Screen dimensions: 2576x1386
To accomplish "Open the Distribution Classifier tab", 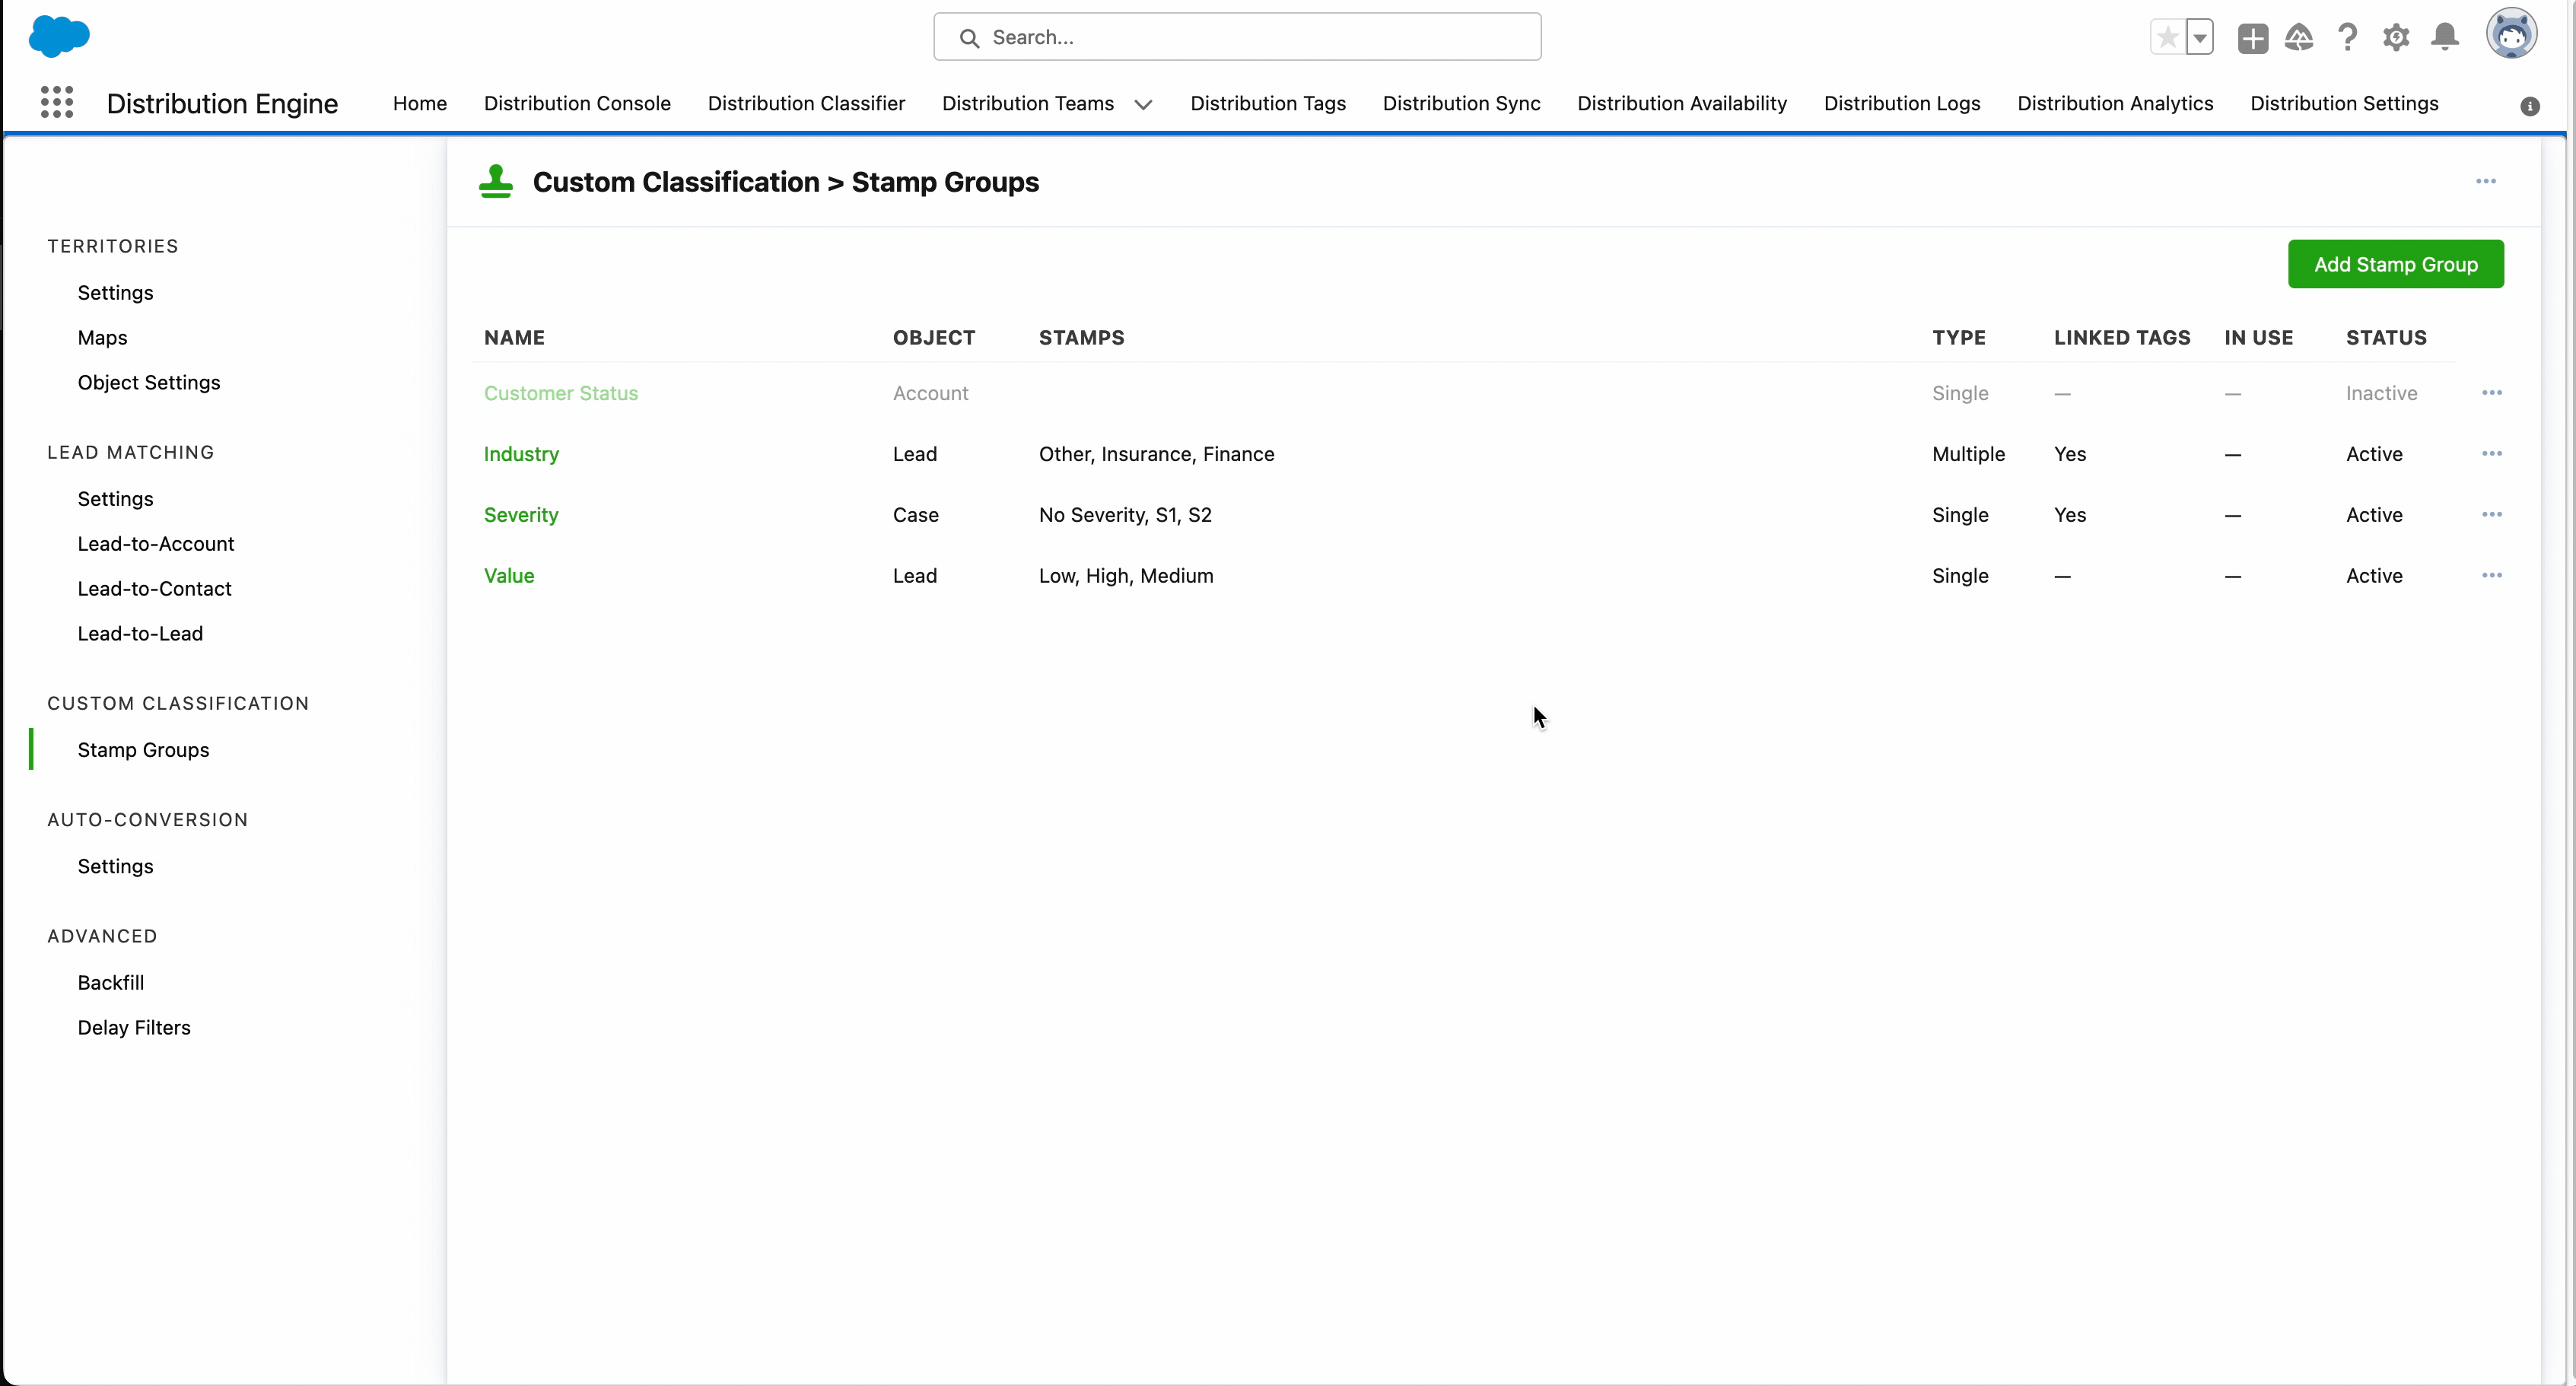I will (x=806, y=103).
